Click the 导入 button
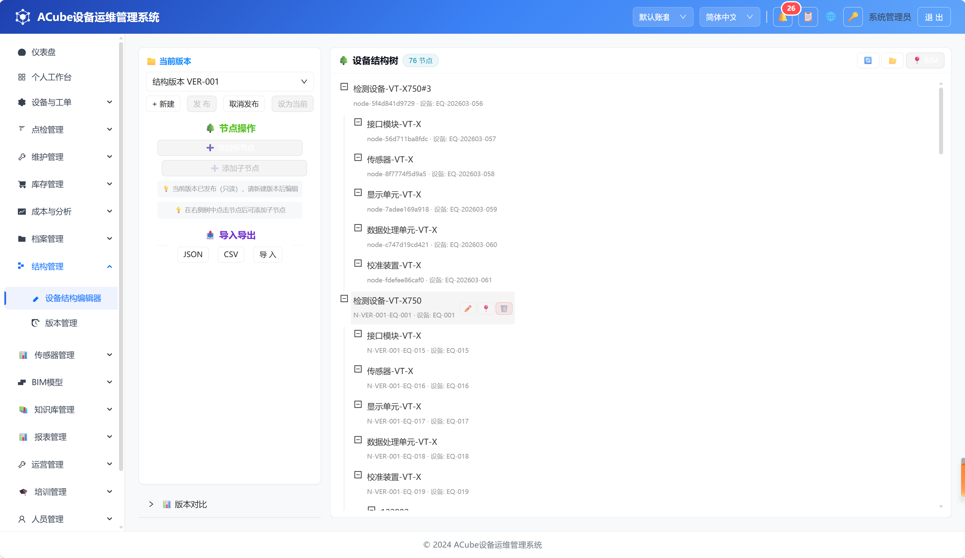 [268, 254]
